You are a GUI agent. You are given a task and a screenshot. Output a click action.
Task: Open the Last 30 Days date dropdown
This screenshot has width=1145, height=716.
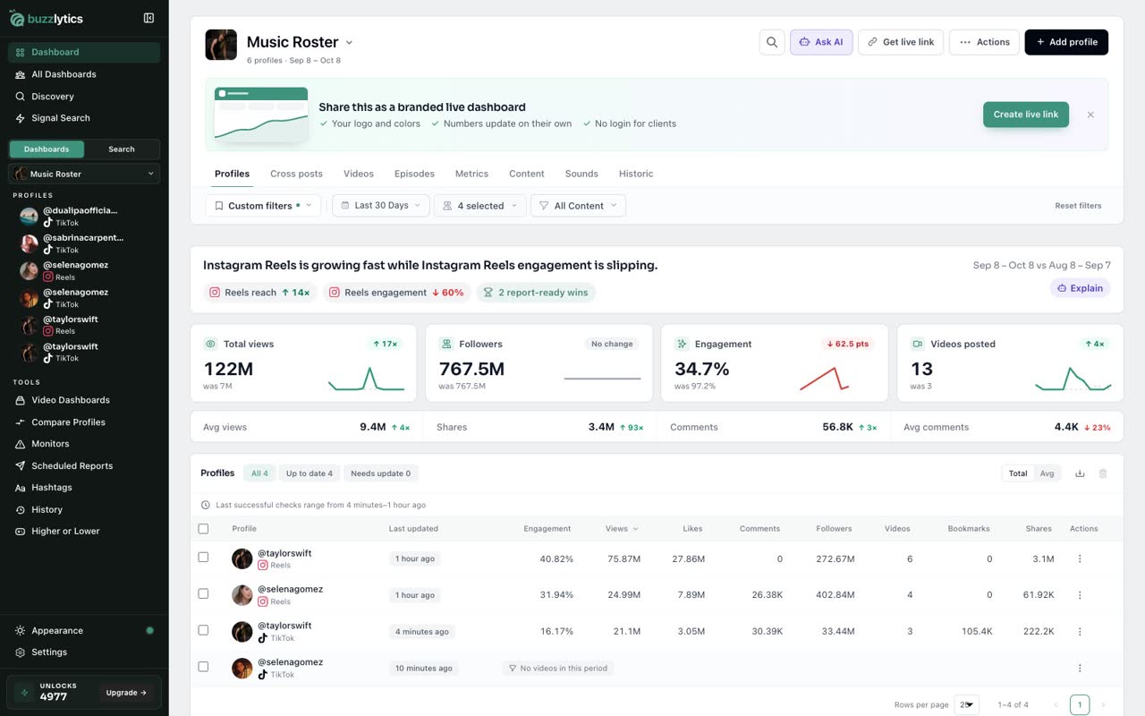coord(381,206)
